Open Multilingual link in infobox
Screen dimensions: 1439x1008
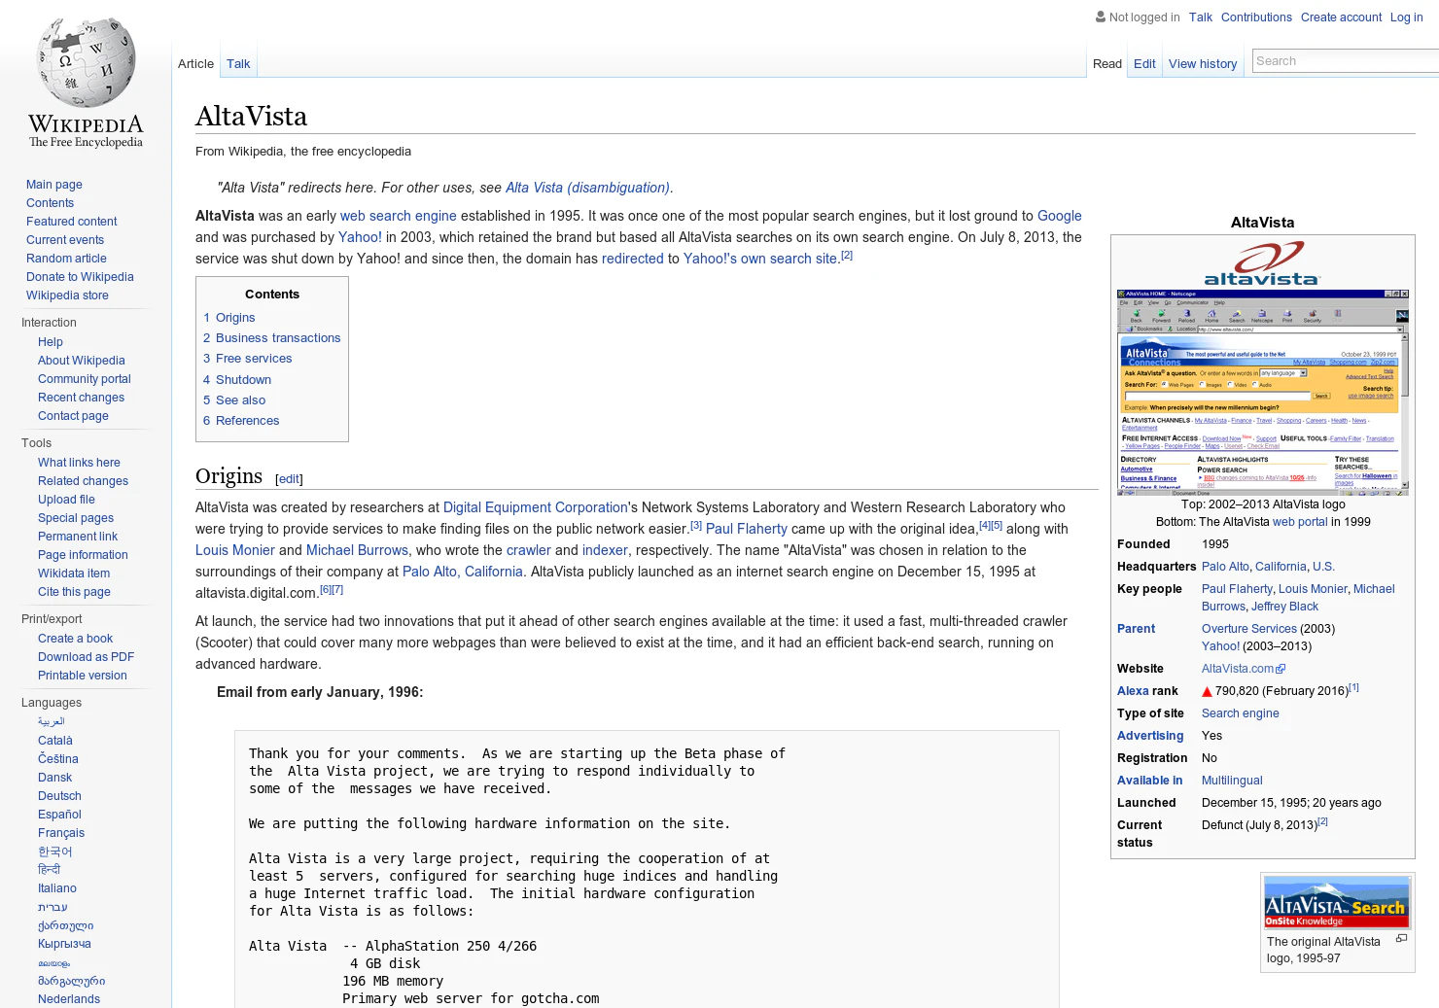pos(1232,781)
